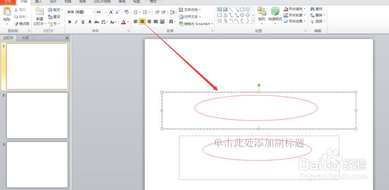This screenshot has width=389, height=190.
Task: Select the text box shape in gallery
Action: click(x=219, y=9)
